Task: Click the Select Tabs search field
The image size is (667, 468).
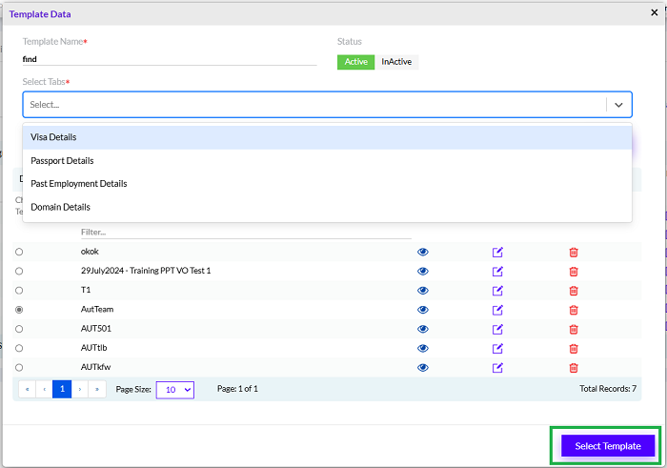Action: (314, 105)
